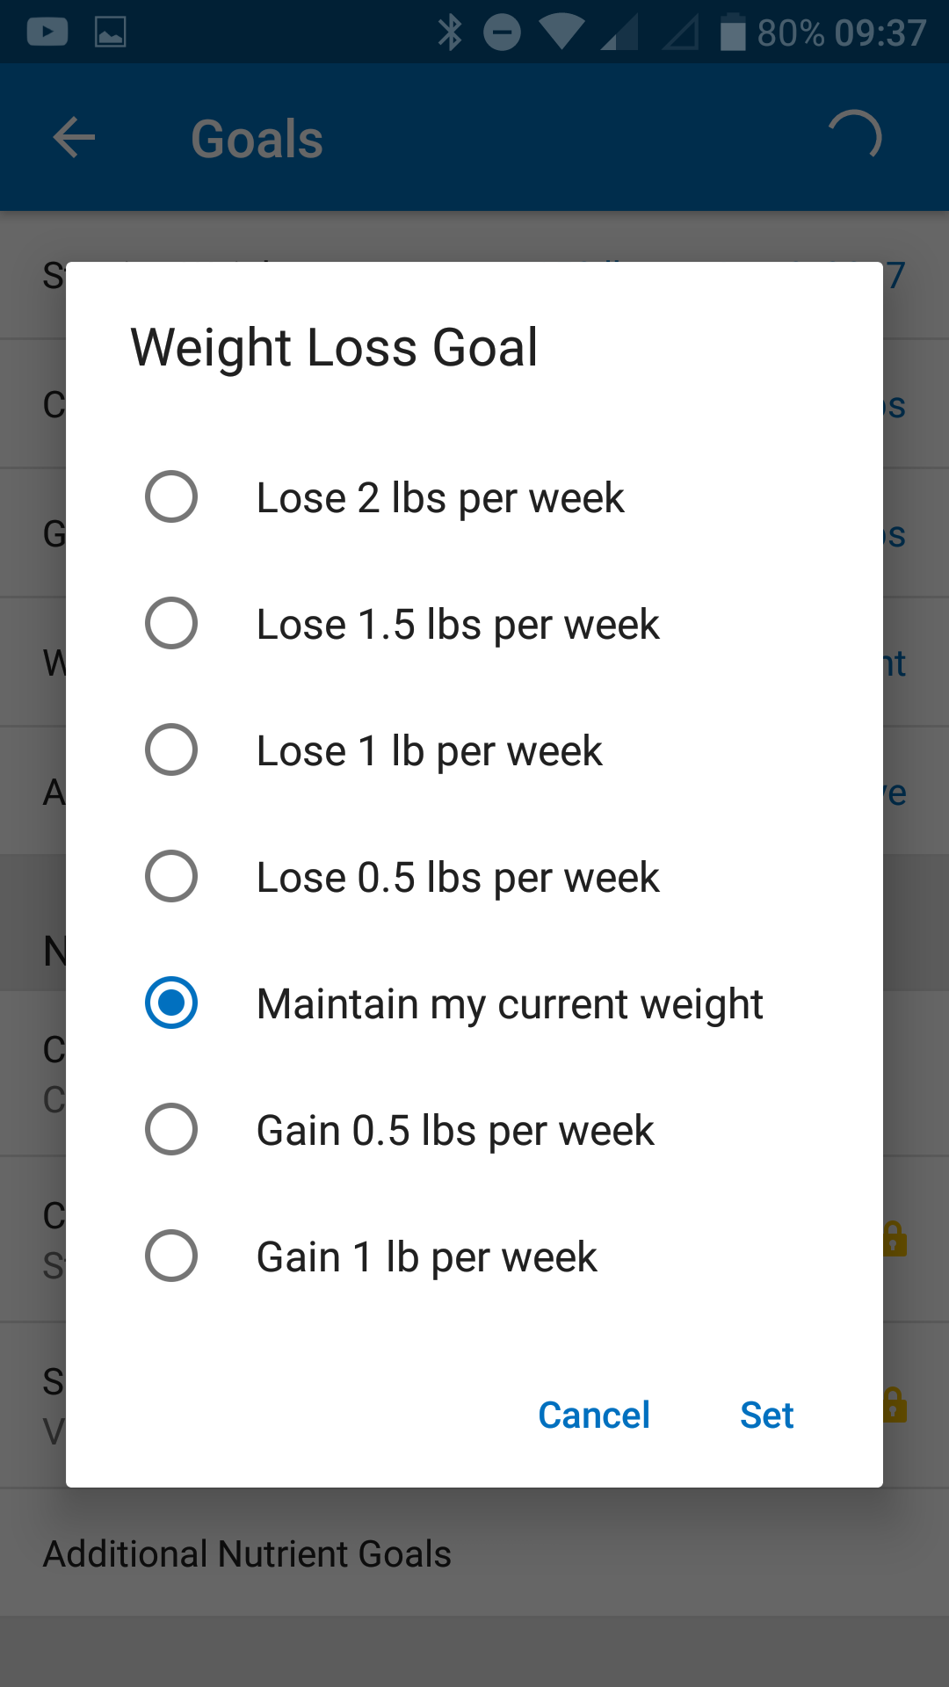Tap the Wi-Fi signal icon in status bar
This screenshot has height=1687, width=949.
pos(561,33)
